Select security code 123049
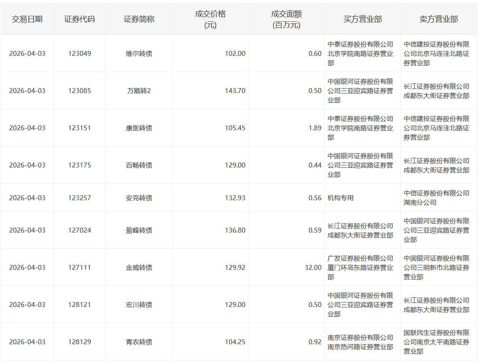Screen dimensions: 480x364 79,53
